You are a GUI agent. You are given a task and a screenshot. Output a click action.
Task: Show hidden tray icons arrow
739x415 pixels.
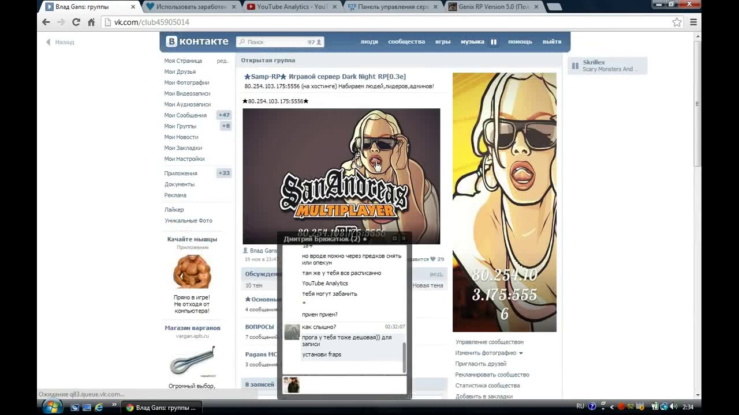(613, 407)
